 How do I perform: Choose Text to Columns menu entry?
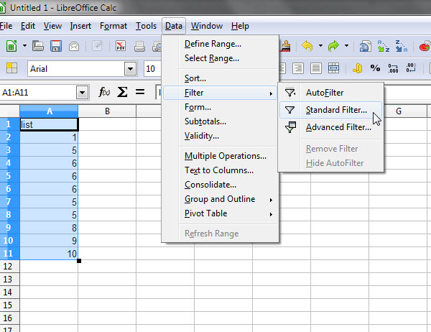click(220, 170)
